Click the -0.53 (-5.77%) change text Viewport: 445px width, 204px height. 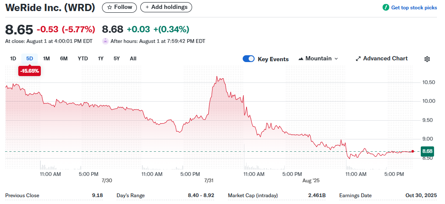point(66,29)
